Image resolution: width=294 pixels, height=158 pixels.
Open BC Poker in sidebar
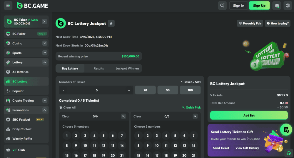coord(26,34)
